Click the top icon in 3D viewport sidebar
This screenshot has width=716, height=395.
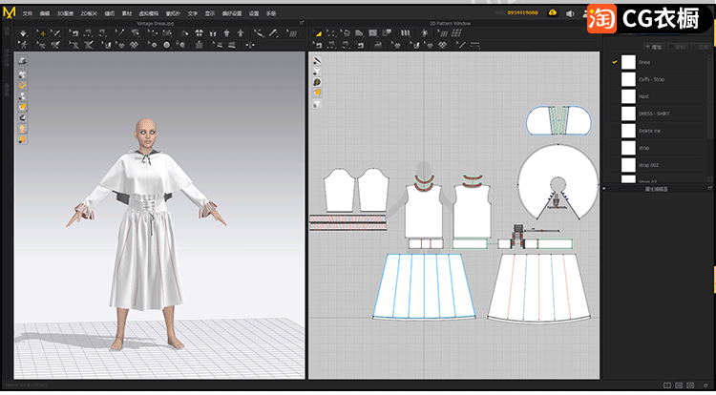(22, 61)
